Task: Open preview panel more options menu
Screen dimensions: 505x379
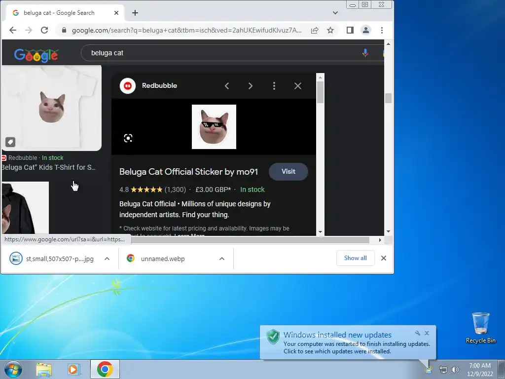Action: pyautogui.click(x=274, y=86)
